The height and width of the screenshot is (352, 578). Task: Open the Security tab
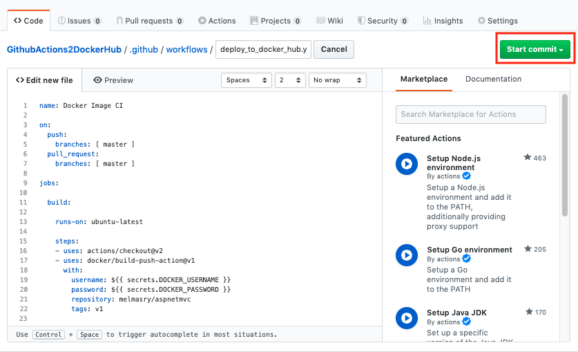coord(383,21)
